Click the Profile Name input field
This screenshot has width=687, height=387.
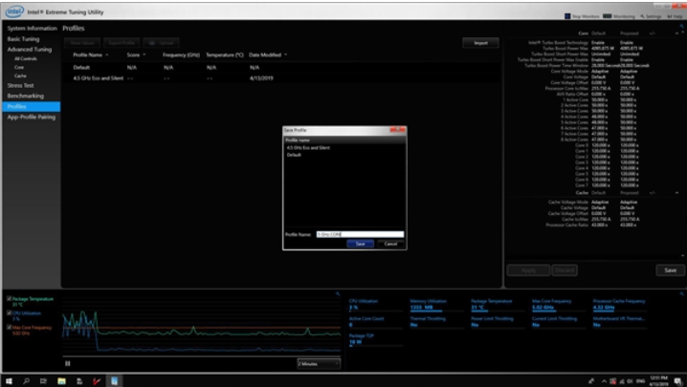tap(360, 234)
